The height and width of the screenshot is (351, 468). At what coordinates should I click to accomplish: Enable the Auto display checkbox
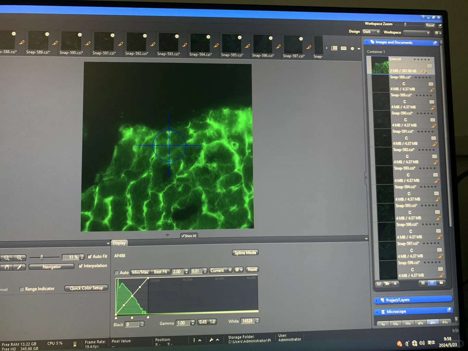[x=116, y=273]
